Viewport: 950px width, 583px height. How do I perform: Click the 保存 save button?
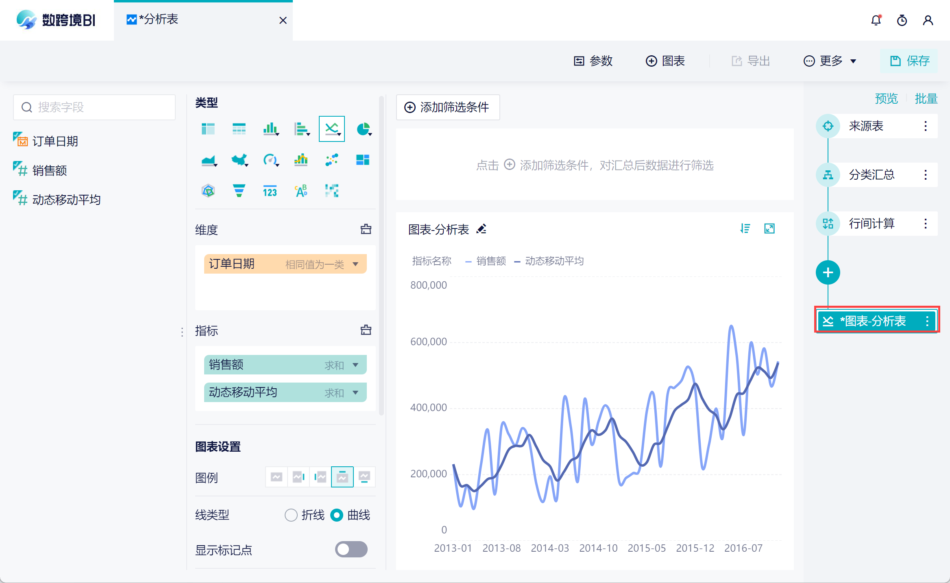tap(909, 61)
